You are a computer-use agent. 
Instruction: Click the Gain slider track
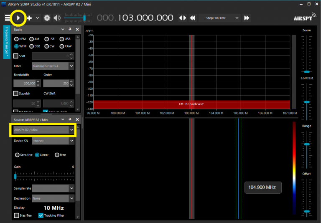tap(44, 177)
